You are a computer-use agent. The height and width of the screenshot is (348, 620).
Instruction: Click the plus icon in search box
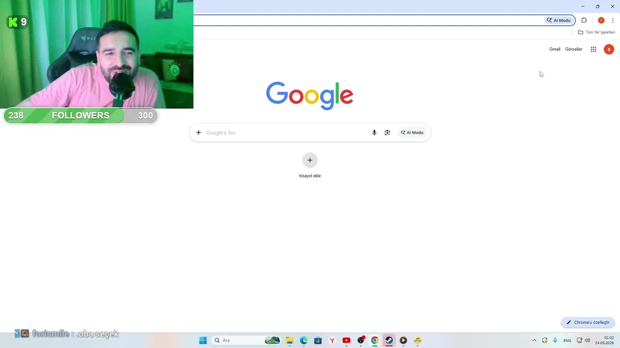pyautogui.click(x=198, y=132)
